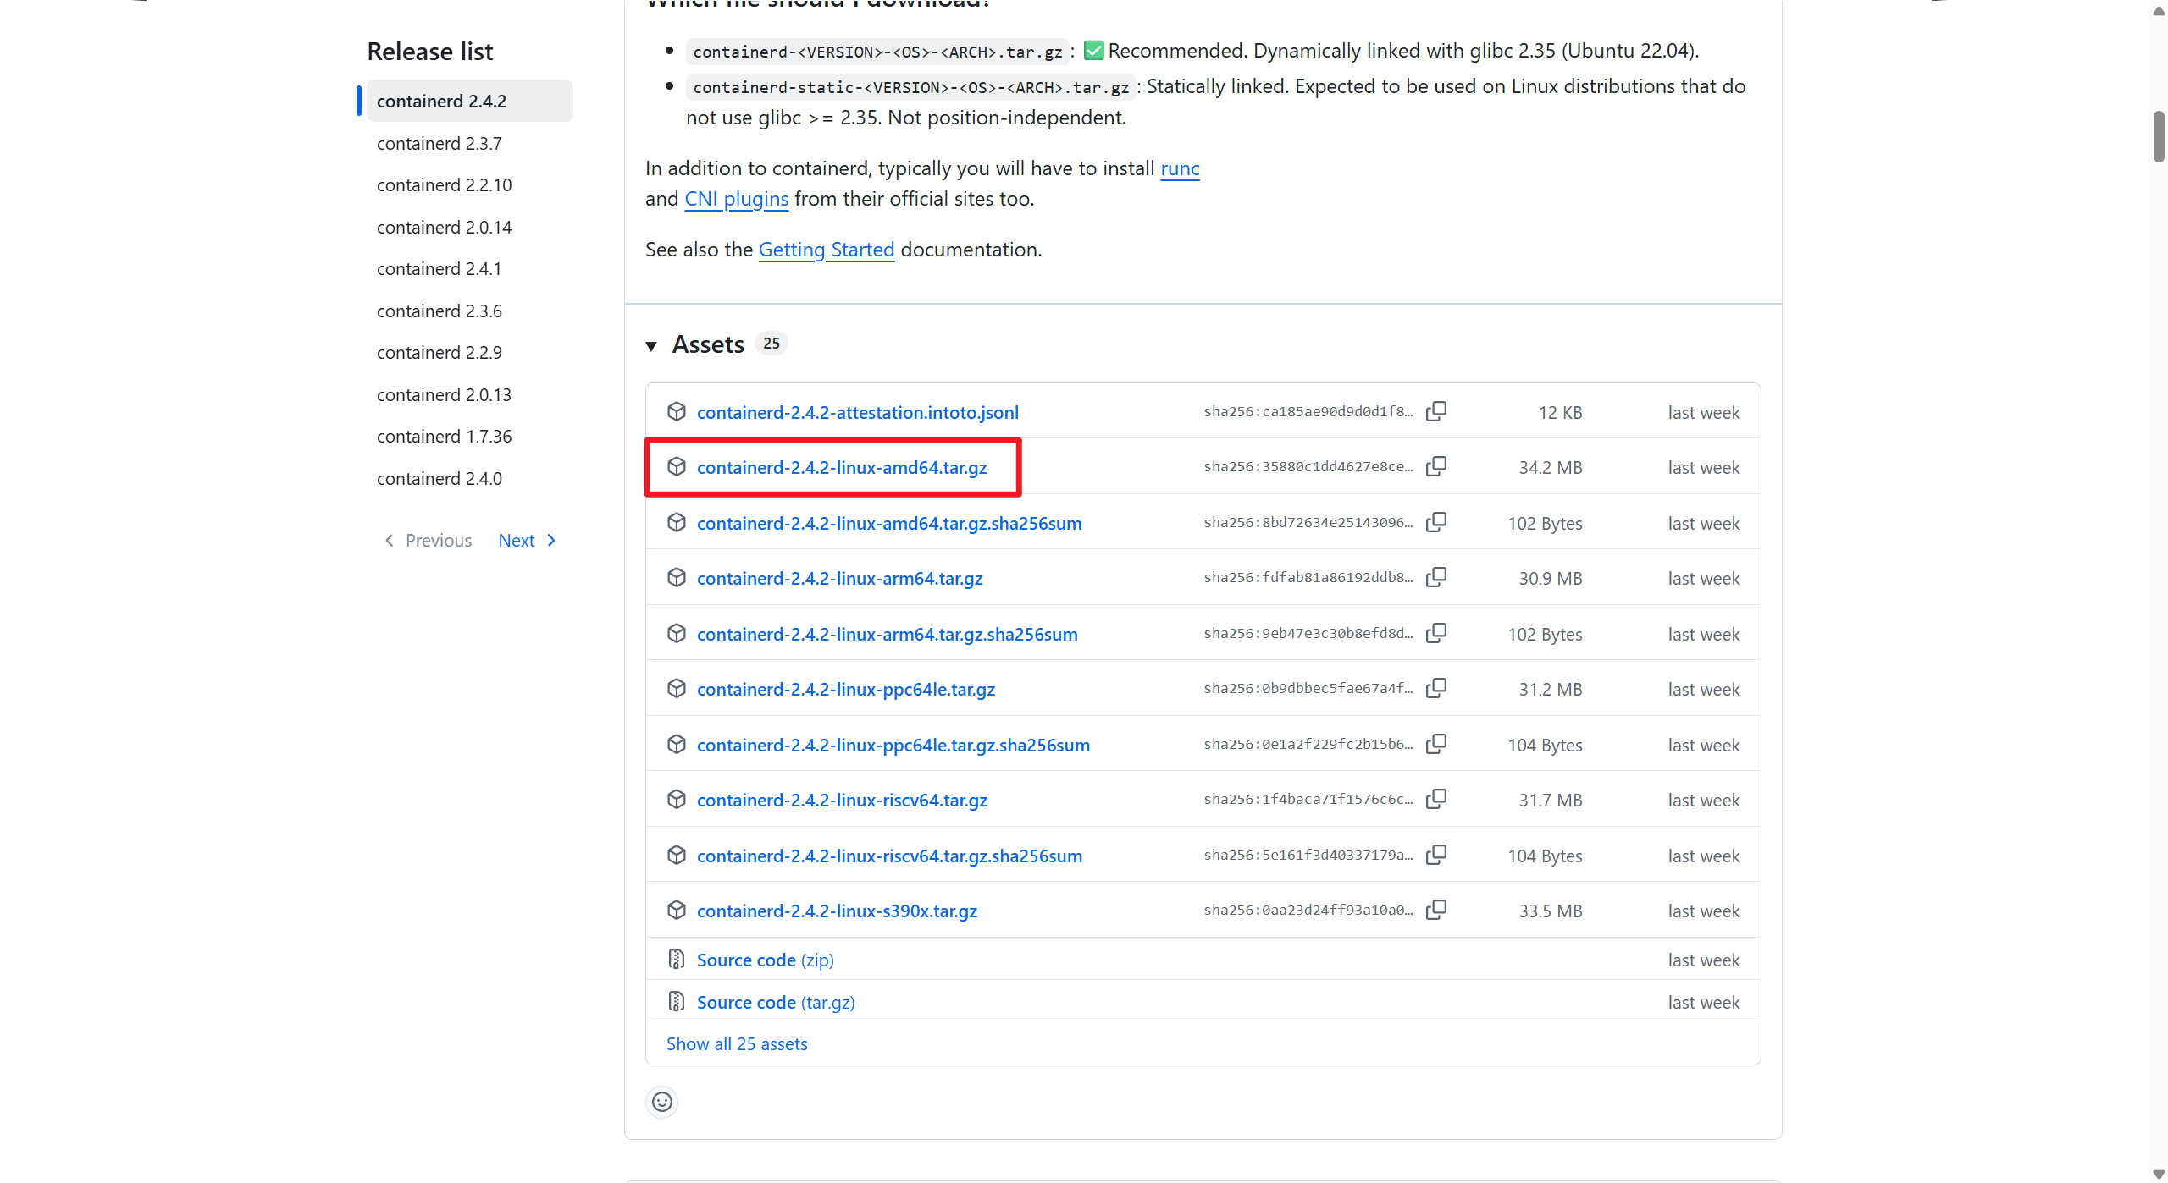Image resolution: width=2168 pixels, height=1183 pixels.
Task: Copy sha256 of linux-riscv64.tar.gz asset
Action: pyautogui.click(x=1435, y=799)
